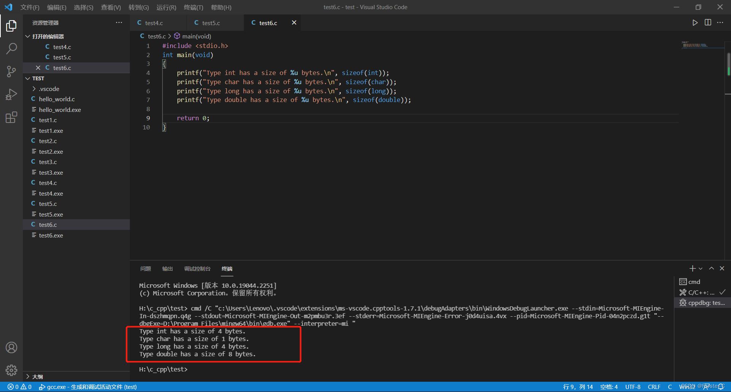Switch to the Problems panel tab
Viewport: 731px width, 392px height.
pyautogui.click(x=145, y=269)
